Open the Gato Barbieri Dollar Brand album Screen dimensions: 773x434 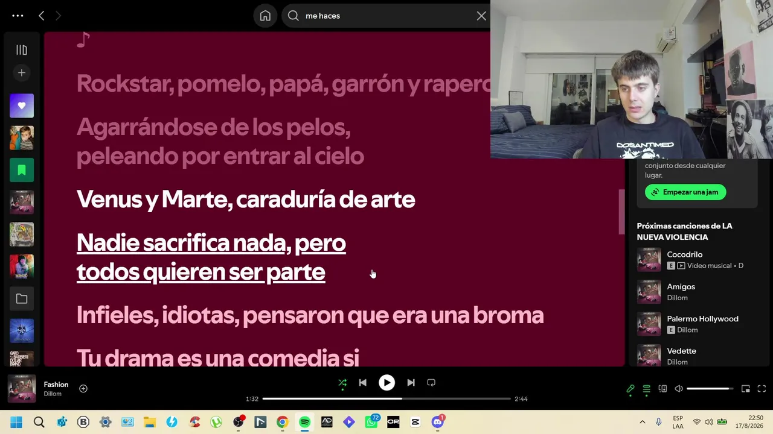click(x=22, y=359)
